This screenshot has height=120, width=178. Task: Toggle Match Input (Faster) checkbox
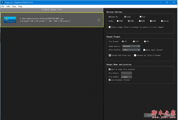coord(144,50)
